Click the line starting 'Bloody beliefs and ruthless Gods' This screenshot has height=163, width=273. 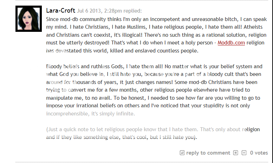(x=154, y=66)
